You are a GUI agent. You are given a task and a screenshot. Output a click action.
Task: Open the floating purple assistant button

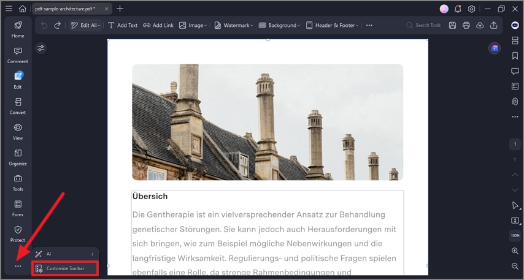[x=495, y=48]
